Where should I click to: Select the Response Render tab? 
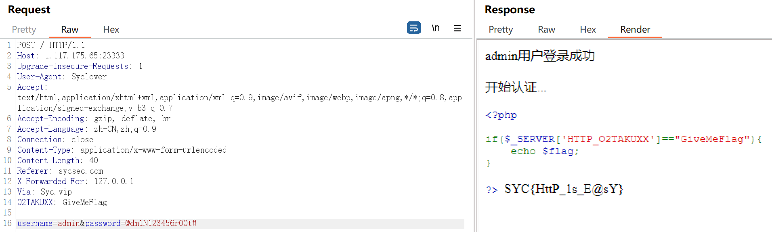pos(635,29)
